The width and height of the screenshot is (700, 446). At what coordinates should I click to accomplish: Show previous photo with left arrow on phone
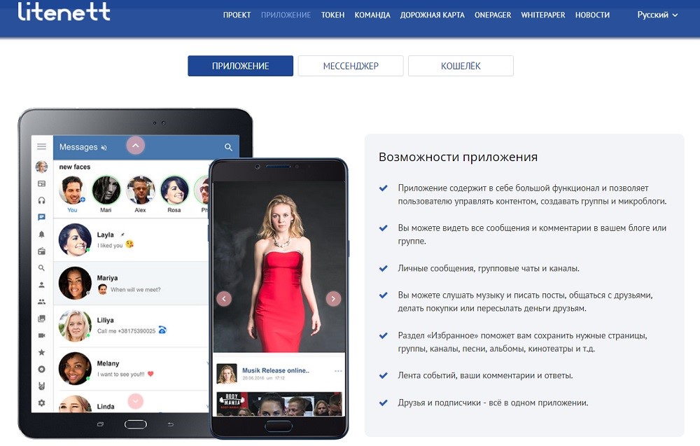click(224, 299)
